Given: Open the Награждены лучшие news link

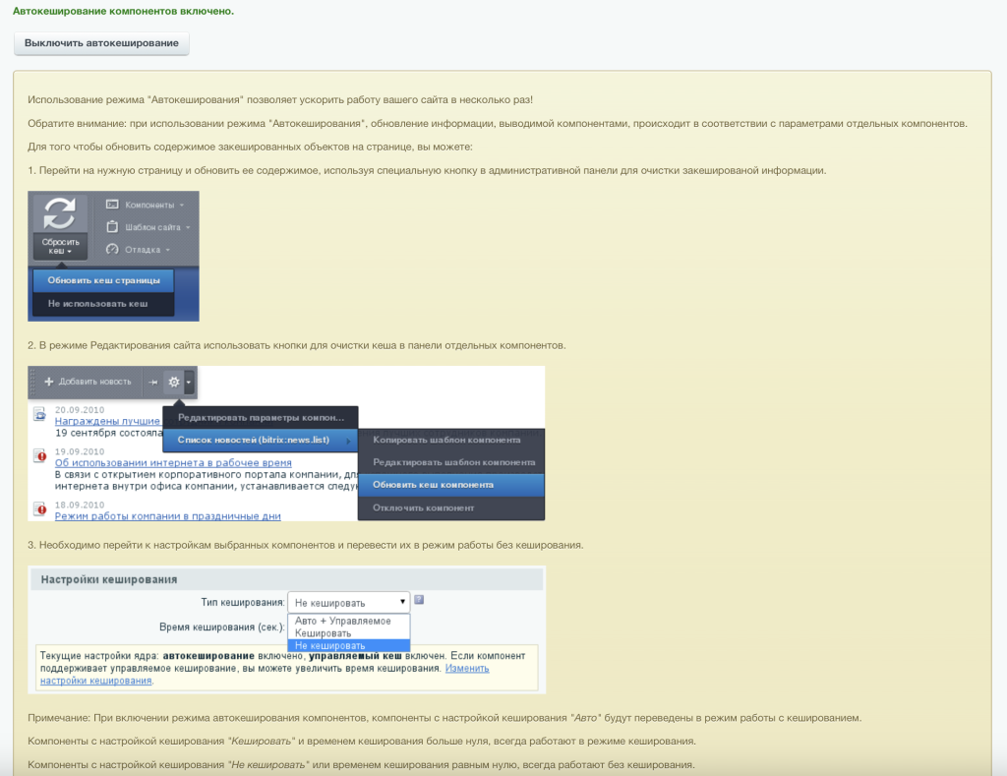Looking at the screenshot, I should (x=107, y=421).
